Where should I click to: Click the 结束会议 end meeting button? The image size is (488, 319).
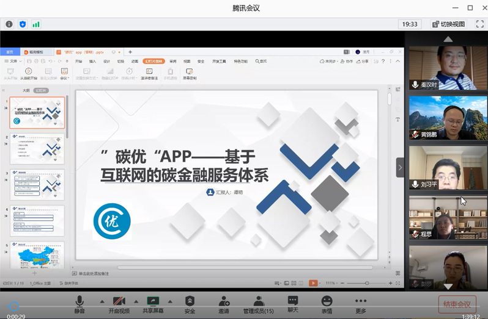[x=457, y=304]
